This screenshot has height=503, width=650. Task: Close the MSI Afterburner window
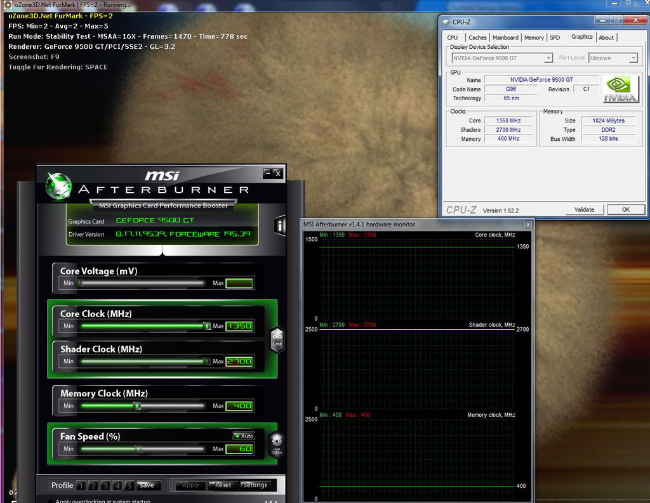pos(278,174)
